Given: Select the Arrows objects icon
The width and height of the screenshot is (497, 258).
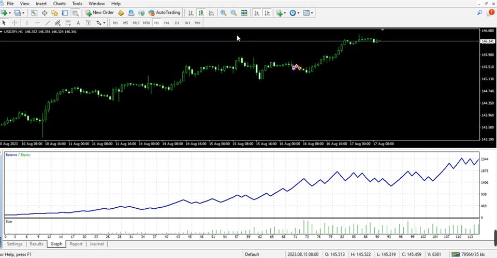Looking at the screenshot, I should 99,23.
